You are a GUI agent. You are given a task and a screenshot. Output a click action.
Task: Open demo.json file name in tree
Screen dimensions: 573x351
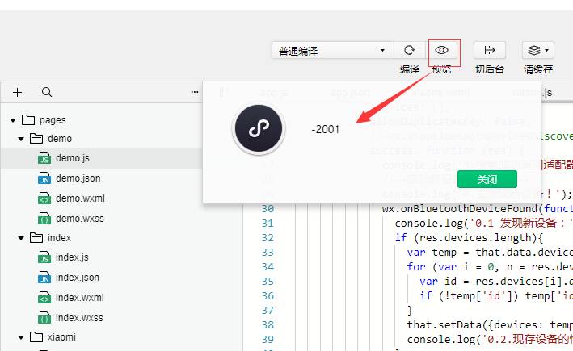[78, 178]
